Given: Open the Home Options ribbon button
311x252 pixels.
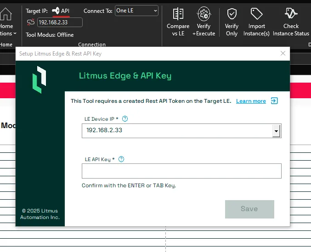Looking at the screenshot, I should click(7, 22).
